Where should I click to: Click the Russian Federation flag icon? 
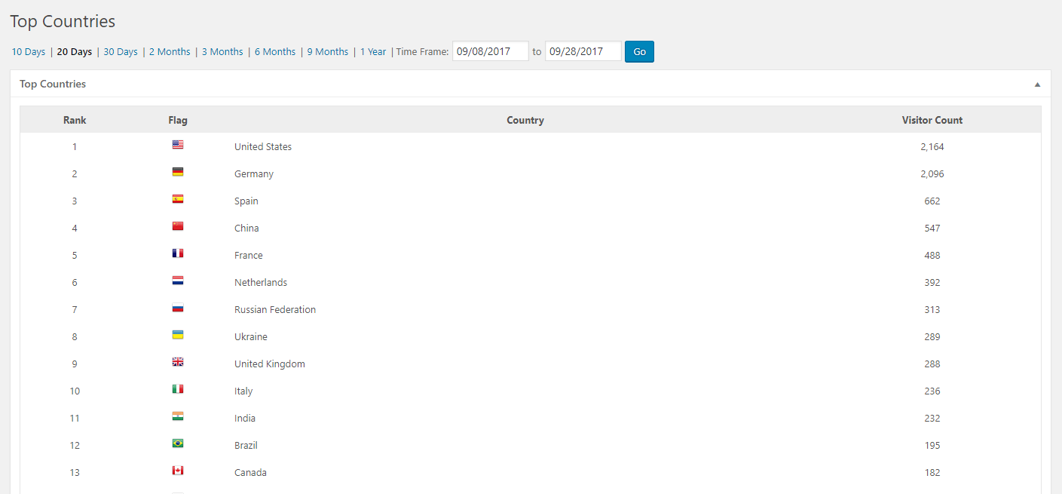click(178, 308)
